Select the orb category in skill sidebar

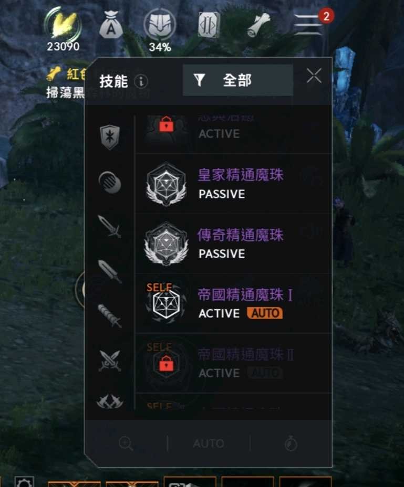click(110, 182)
